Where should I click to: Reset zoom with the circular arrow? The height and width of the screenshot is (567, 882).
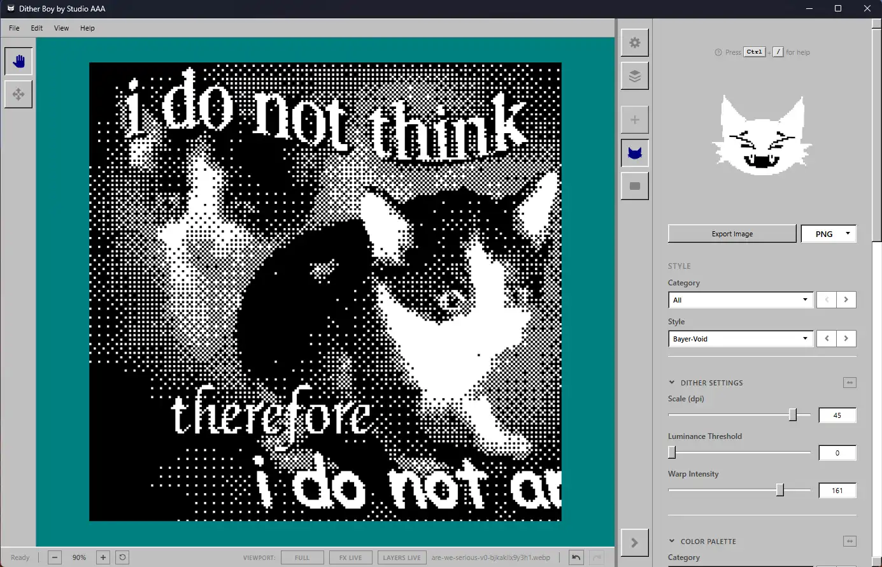(x=123, y=557)
